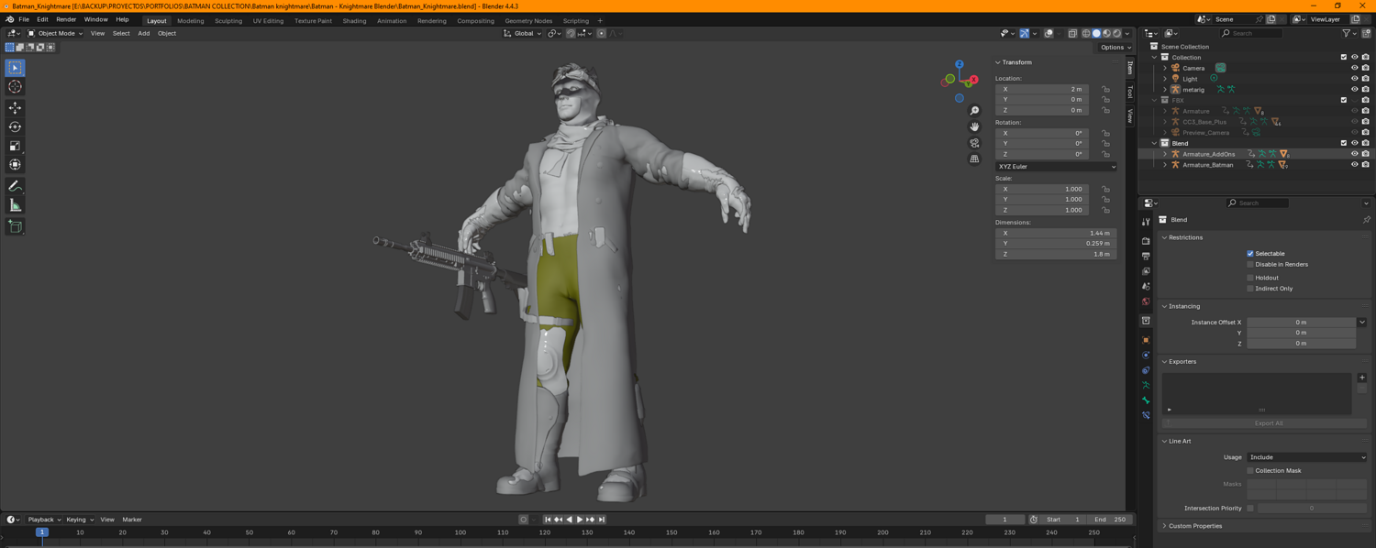Screen dimensions: 1376x548
Task: Open the World properties tab
Action: tap(1146, 301)
